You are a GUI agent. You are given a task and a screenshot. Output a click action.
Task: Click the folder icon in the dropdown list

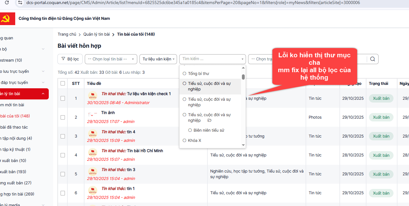[209, 121]
